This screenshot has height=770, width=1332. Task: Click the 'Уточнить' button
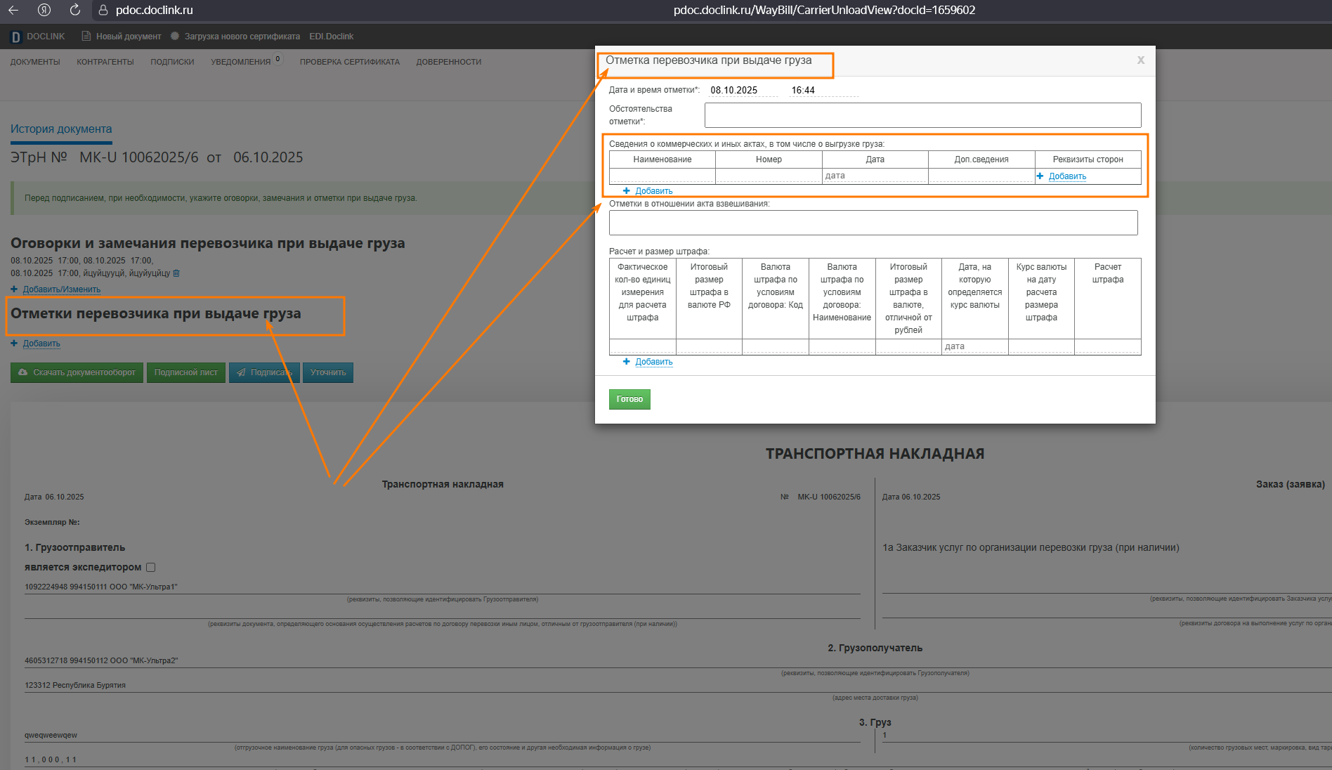pos(328,372)
